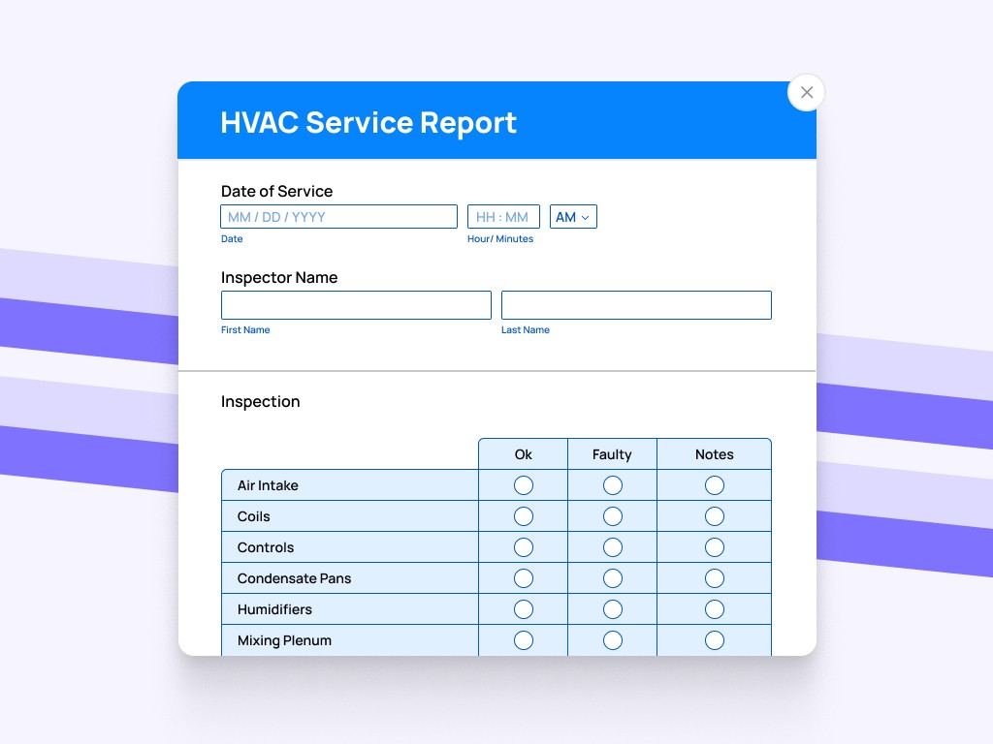Click the MM / DD / YYYY date field
Screen dimensions: 993x744
pyautogui.click(x=338, y=216)
